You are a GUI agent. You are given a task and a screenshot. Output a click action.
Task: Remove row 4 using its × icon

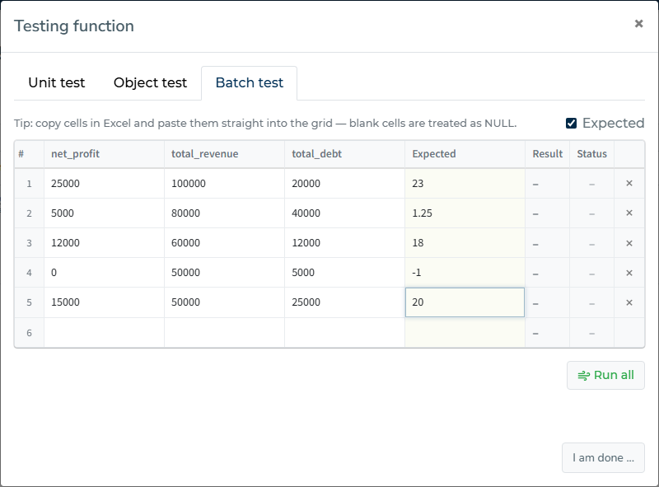pyautogui.click(x=629, y=273)
